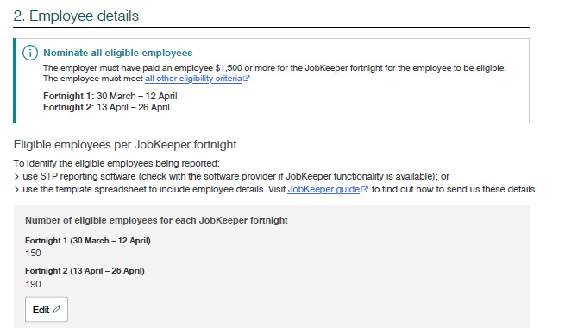This screenshot has width=565, height=328.
Task: Click chevron bullet before template spreadsheet line
Action: [x=16, y=190]
